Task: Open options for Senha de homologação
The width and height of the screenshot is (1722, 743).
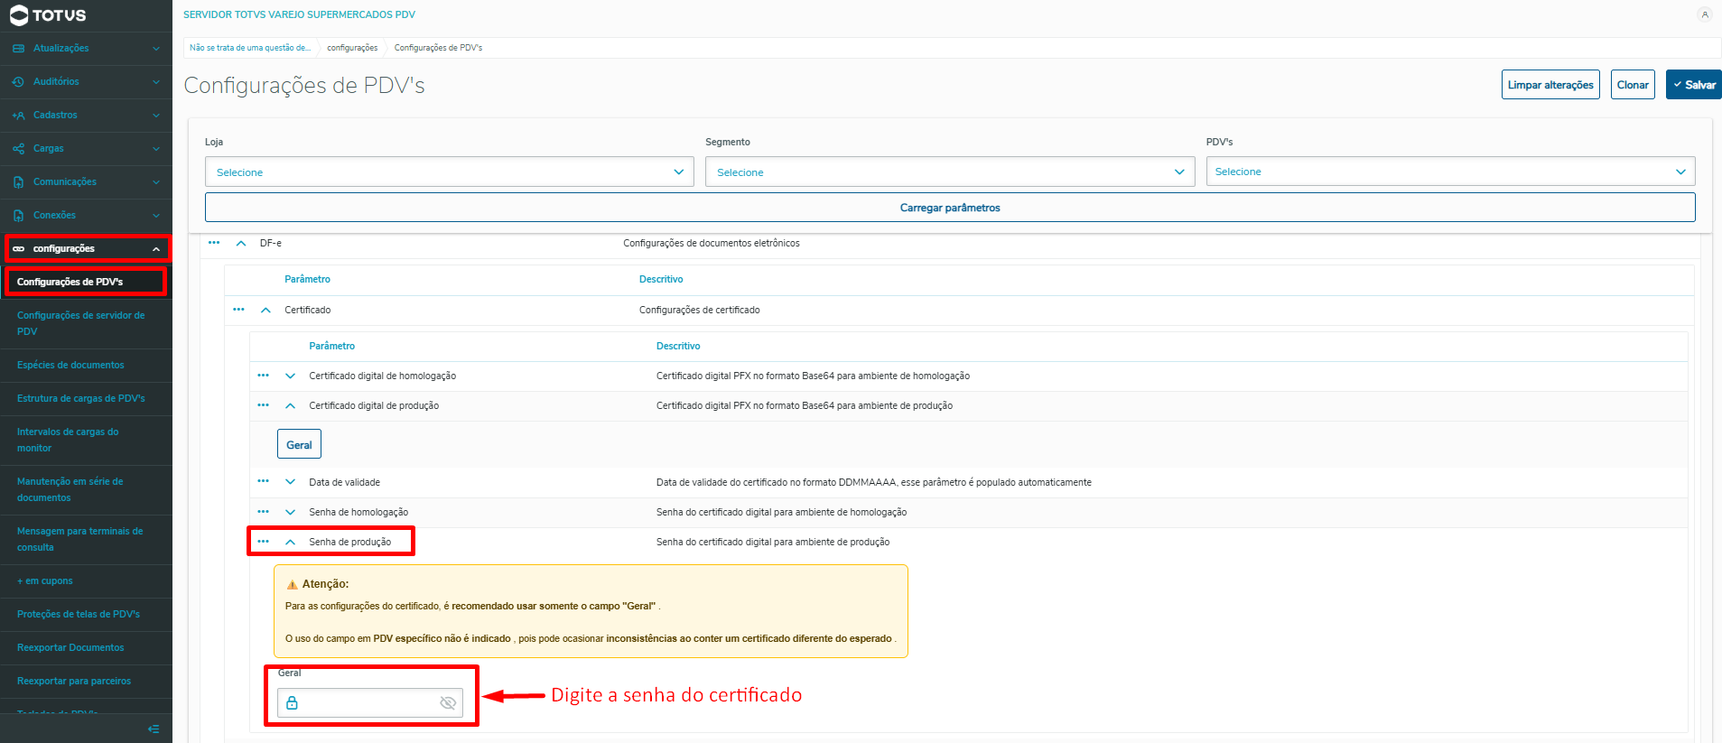Action: coord(263,512)
